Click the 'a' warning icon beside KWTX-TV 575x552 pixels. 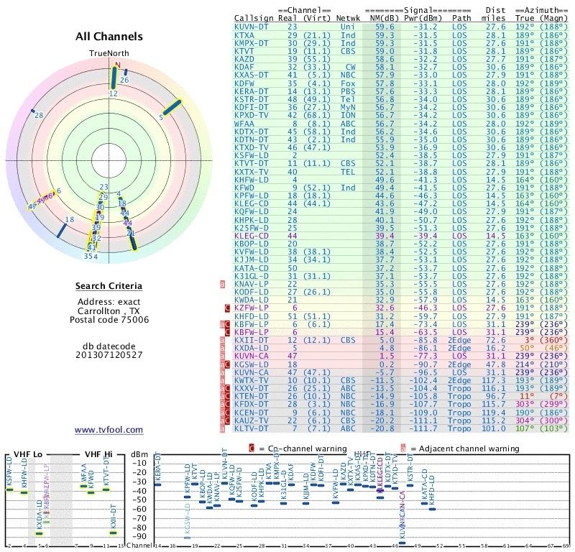(222, 381)
